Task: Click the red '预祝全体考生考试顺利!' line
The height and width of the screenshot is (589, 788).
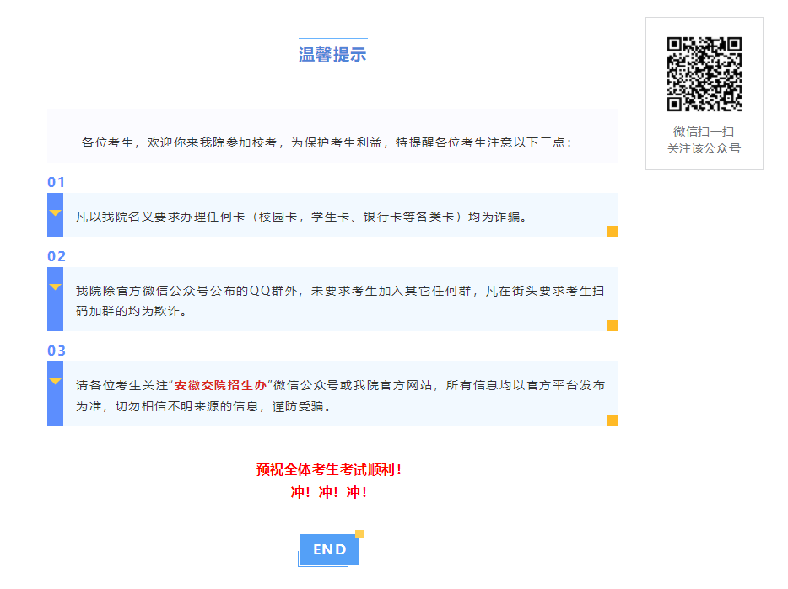Action: point(329,469)
